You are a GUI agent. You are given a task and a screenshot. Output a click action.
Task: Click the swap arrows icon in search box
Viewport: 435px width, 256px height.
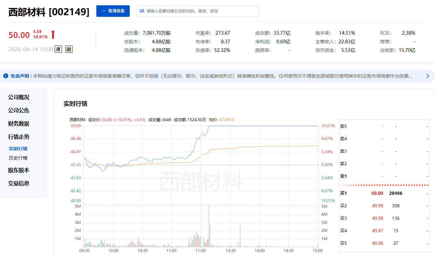(142, 11)
